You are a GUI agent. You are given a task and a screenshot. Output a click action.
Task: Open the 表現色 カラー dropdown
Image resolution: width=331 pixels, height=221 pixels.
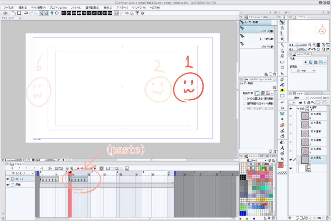303,71
